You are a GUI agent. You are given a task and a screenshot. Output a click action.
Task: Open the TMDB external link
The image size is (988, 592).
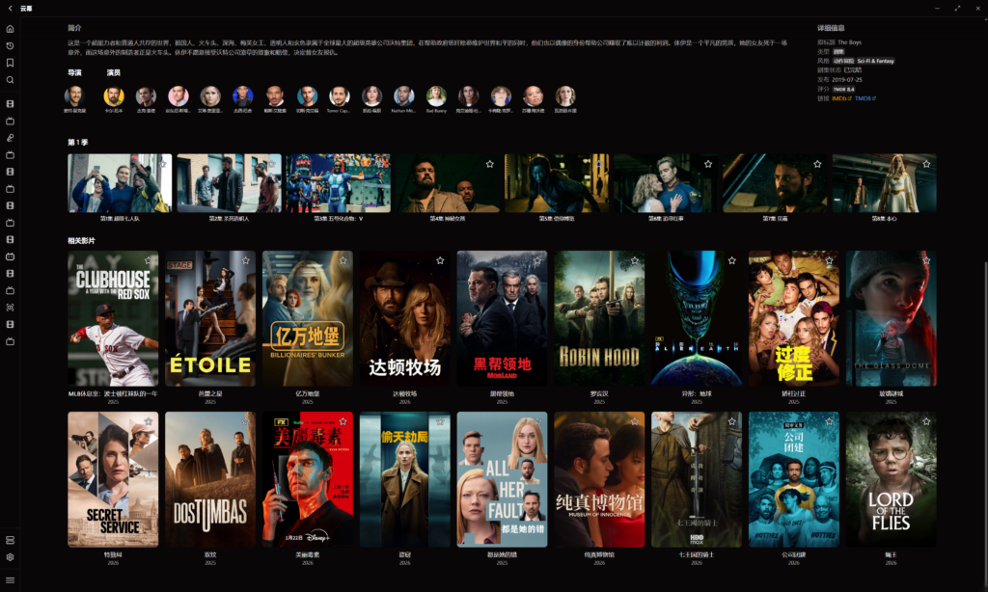tap(865, 98)
